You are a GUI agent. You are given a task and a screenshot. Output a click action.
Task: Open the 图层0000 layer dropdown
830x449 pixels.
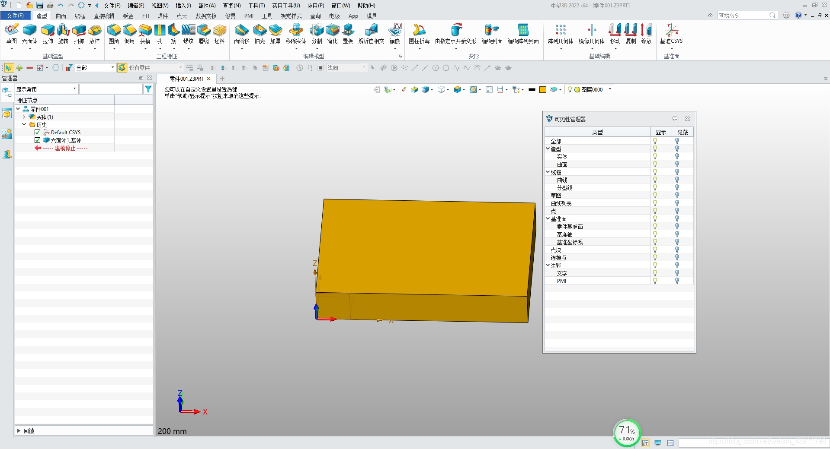[589, 89]
